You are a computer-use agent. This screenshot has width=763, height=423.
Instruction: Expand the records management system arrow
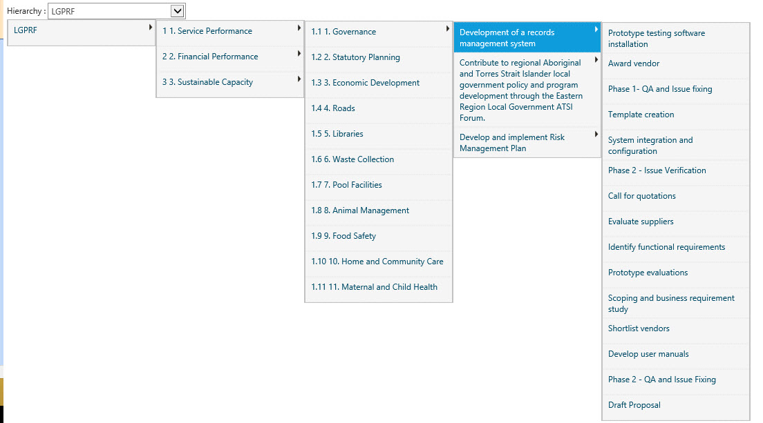click(x=596, y=30)
